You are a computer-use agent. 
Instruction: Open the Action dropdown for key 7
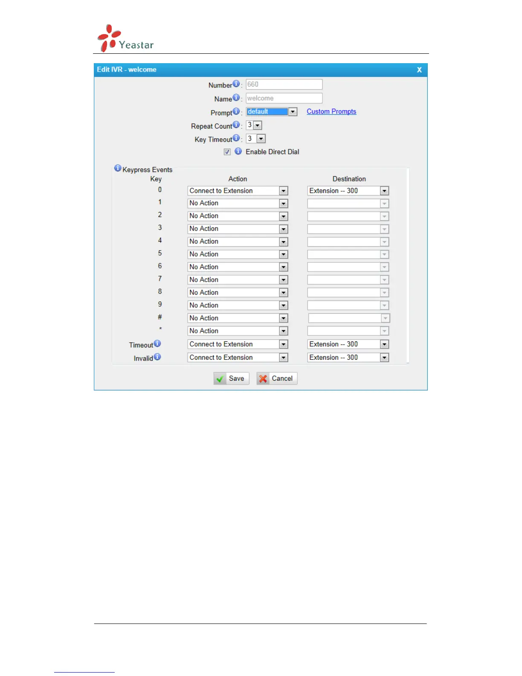tap(238, 280)
